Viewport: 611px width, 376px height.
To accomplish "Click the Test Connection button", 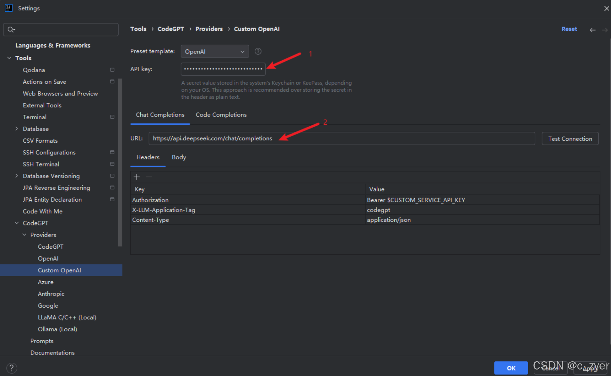I will coord(570,139).
